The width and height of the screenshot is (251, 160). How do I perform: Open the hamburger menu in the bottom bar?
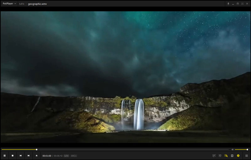pyautogui.click(x=247, y=156)
